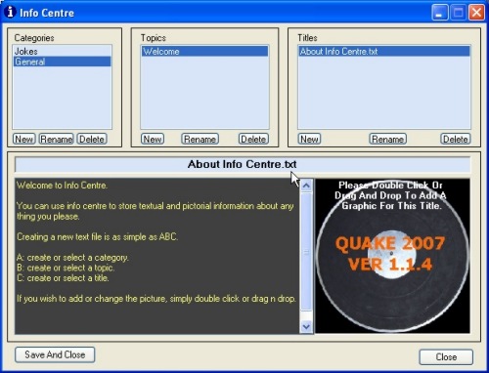Delete the selected title

click(456, 139)
